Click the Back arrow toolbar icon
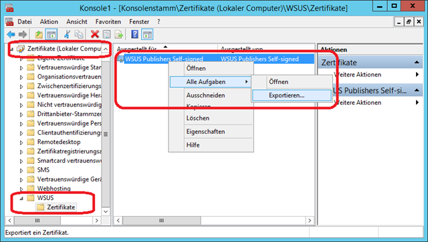 (x=11, y=35)
